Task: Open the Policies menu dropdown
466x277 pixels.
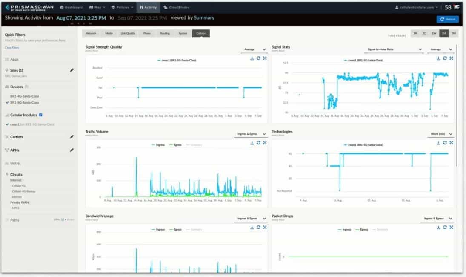Action: [122, 7]
